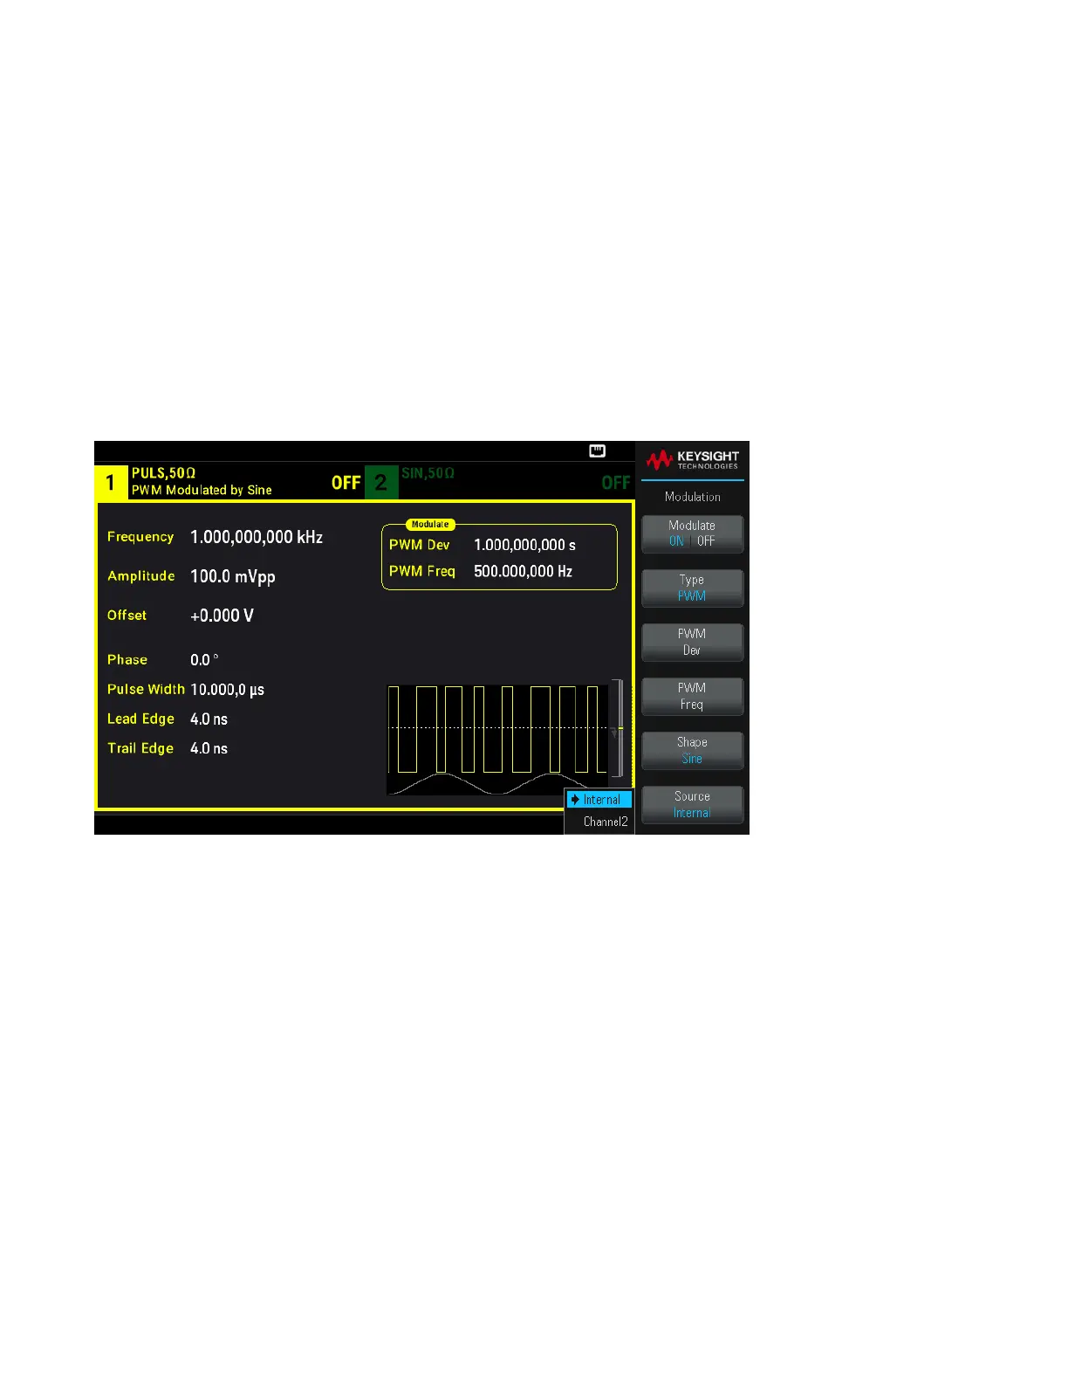Click the Offset parameter label
This screenshot has height=1383, width=1068.
[127, 616]
